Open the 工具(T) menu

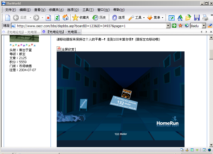[x=88, y=10]
